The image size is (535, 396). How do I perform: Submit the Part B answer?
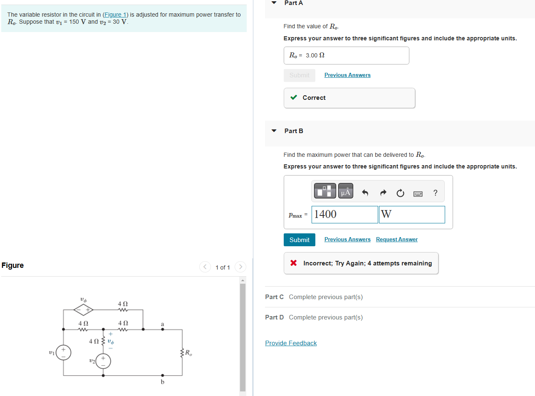point(299,240)
